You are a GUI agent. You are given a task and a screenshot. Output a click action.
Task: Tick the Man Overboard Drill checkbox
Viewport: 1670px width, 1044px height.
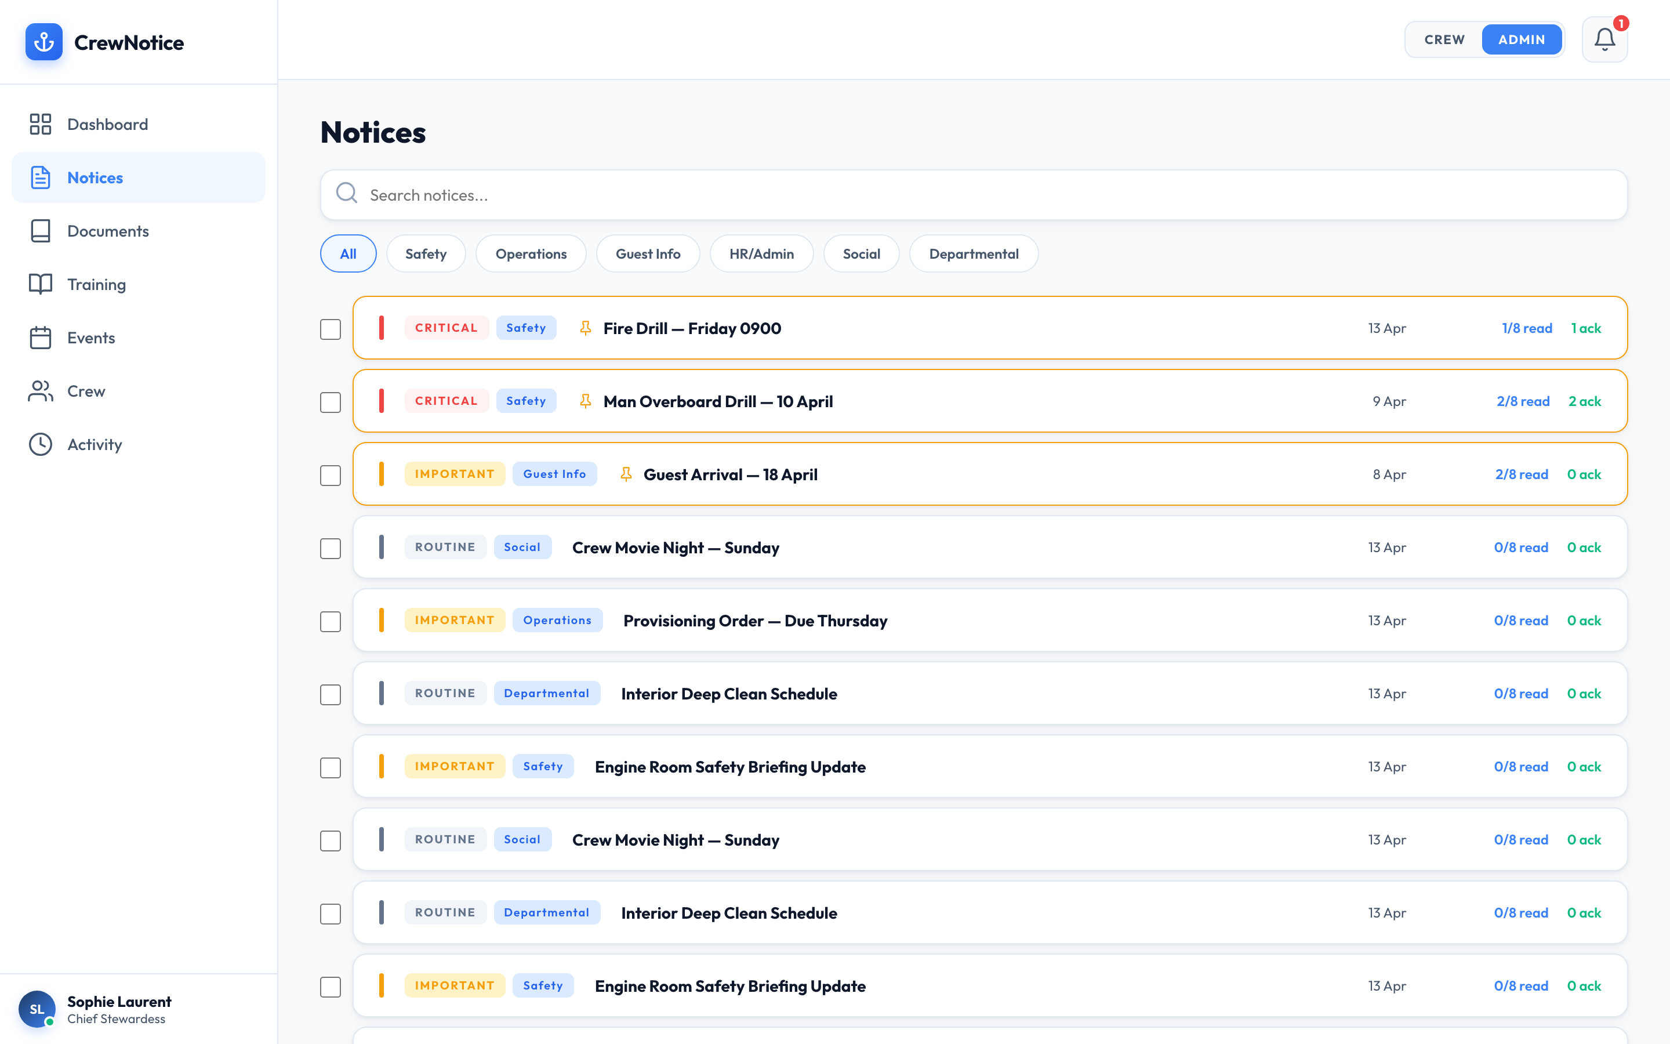(331, 403)
